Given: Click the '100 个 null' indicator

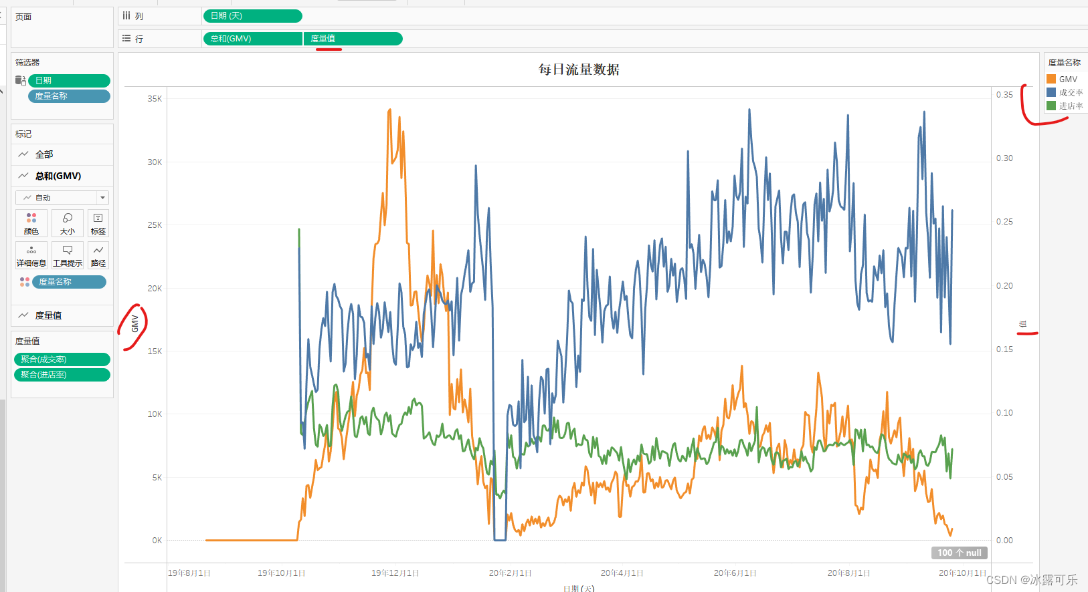Looking at the screenshot, I should tap(959, 553).
